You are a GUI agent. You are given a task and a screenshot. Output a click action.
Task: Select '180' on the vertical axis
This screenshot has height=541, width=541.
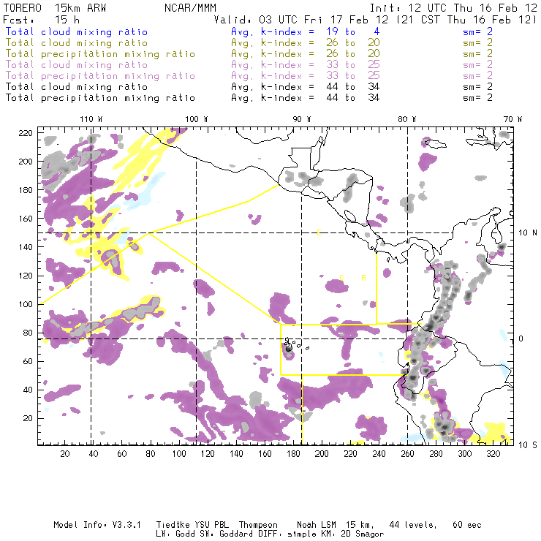(x=26, y=190)
